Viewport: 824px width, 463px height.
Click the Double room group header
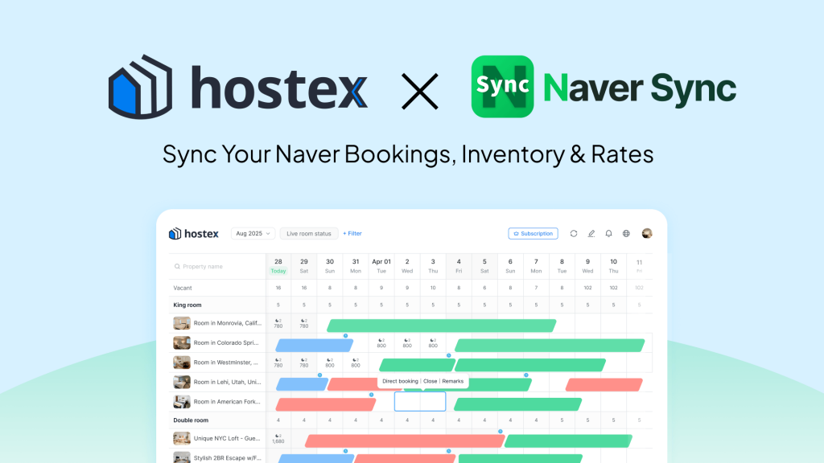(191, 420)
